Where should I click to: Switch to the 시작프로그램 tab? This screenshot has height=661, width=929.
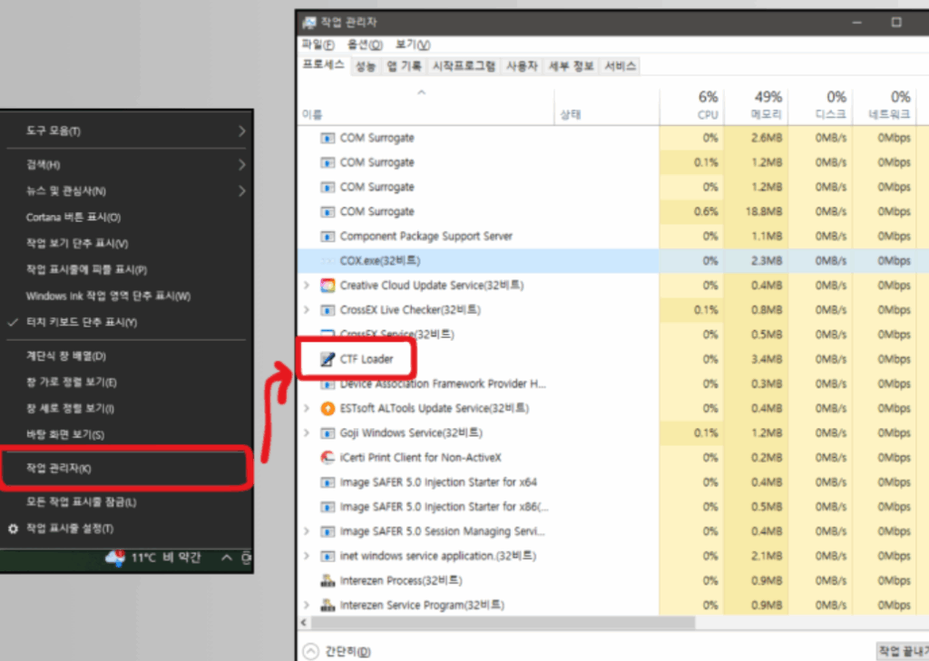coord(464,66)
